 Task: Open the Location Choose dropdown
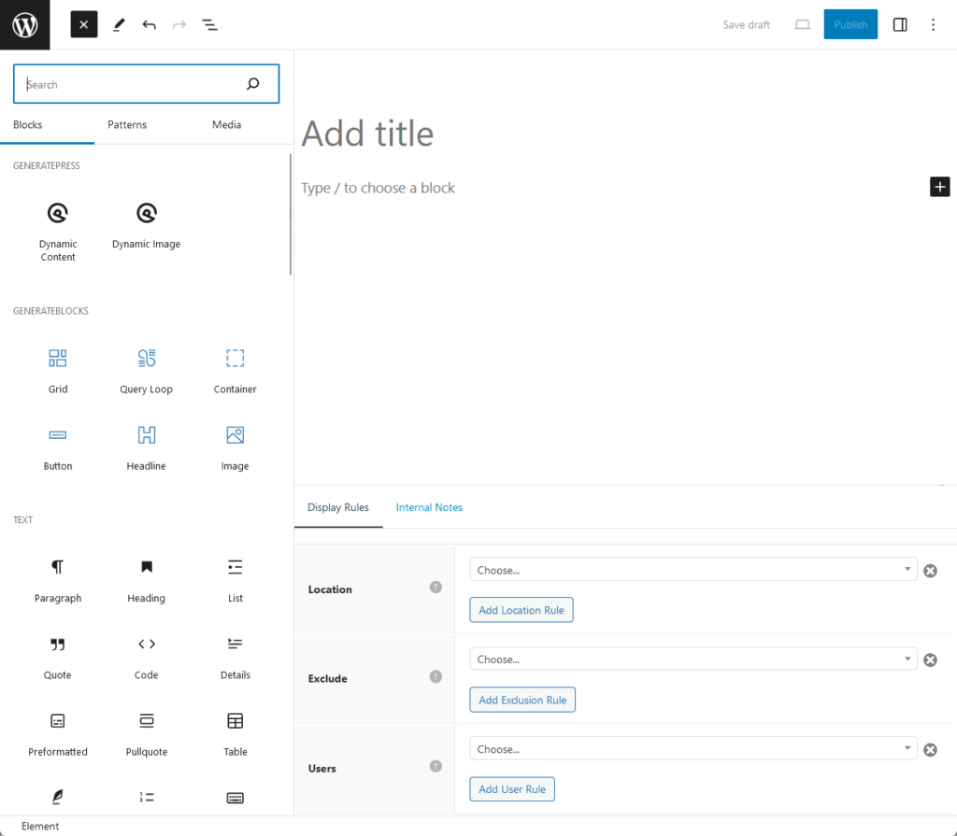693,570
